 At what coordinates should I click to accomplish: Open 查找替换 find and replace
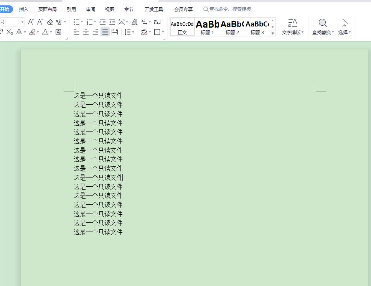click(323, 27)
